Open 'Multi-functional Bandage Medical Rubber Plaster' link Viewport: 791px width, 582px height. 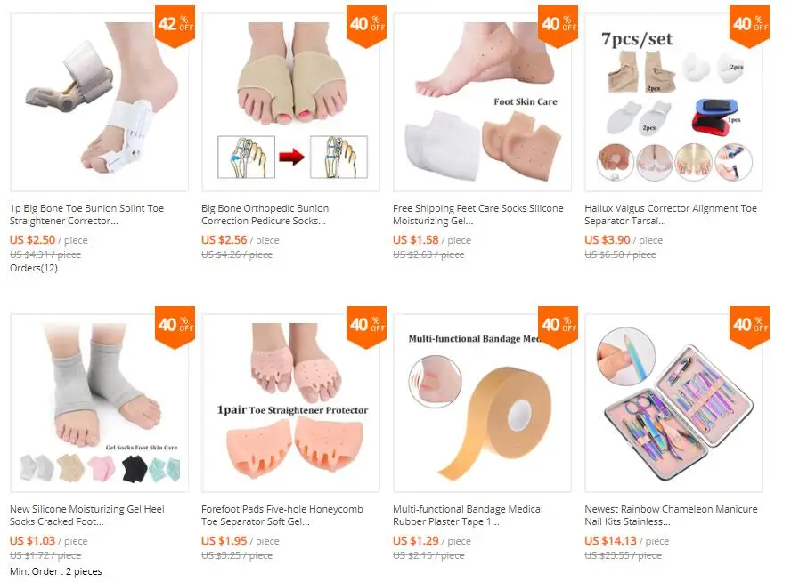[469, 515]
